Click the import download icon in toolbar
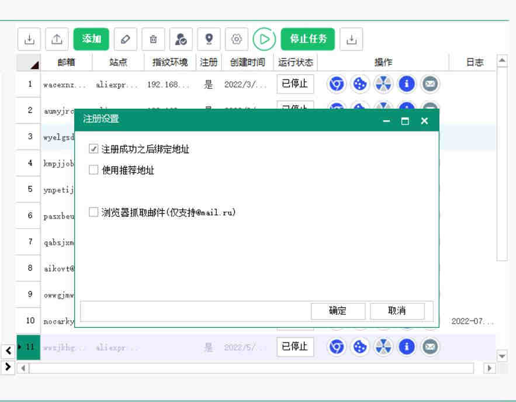This screenshot has height=402, width=516. click(29, 39)
